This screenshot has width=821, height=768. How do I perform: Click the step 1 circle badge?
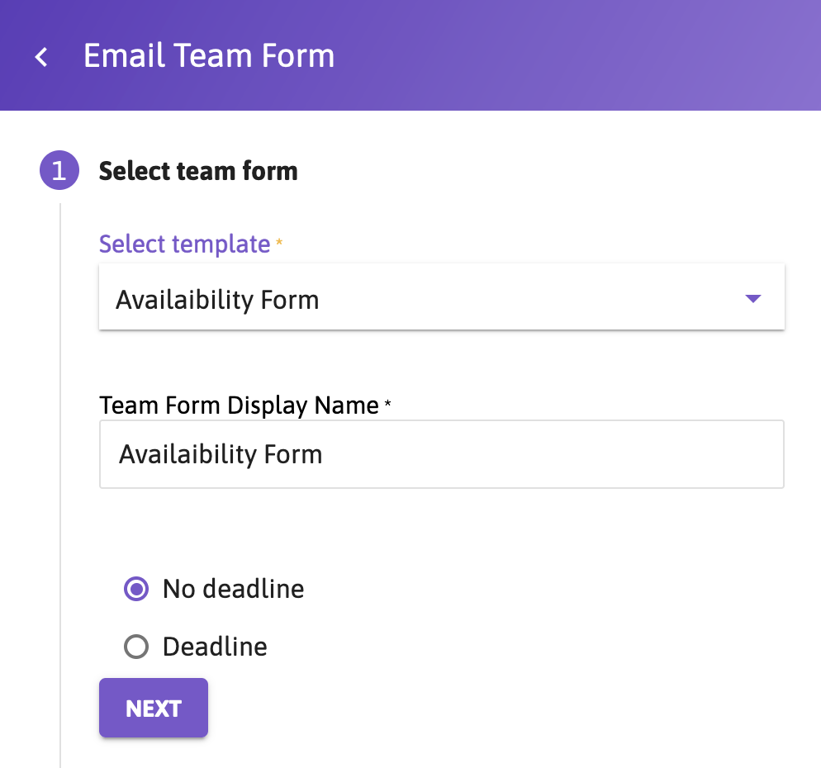point(59,171)
